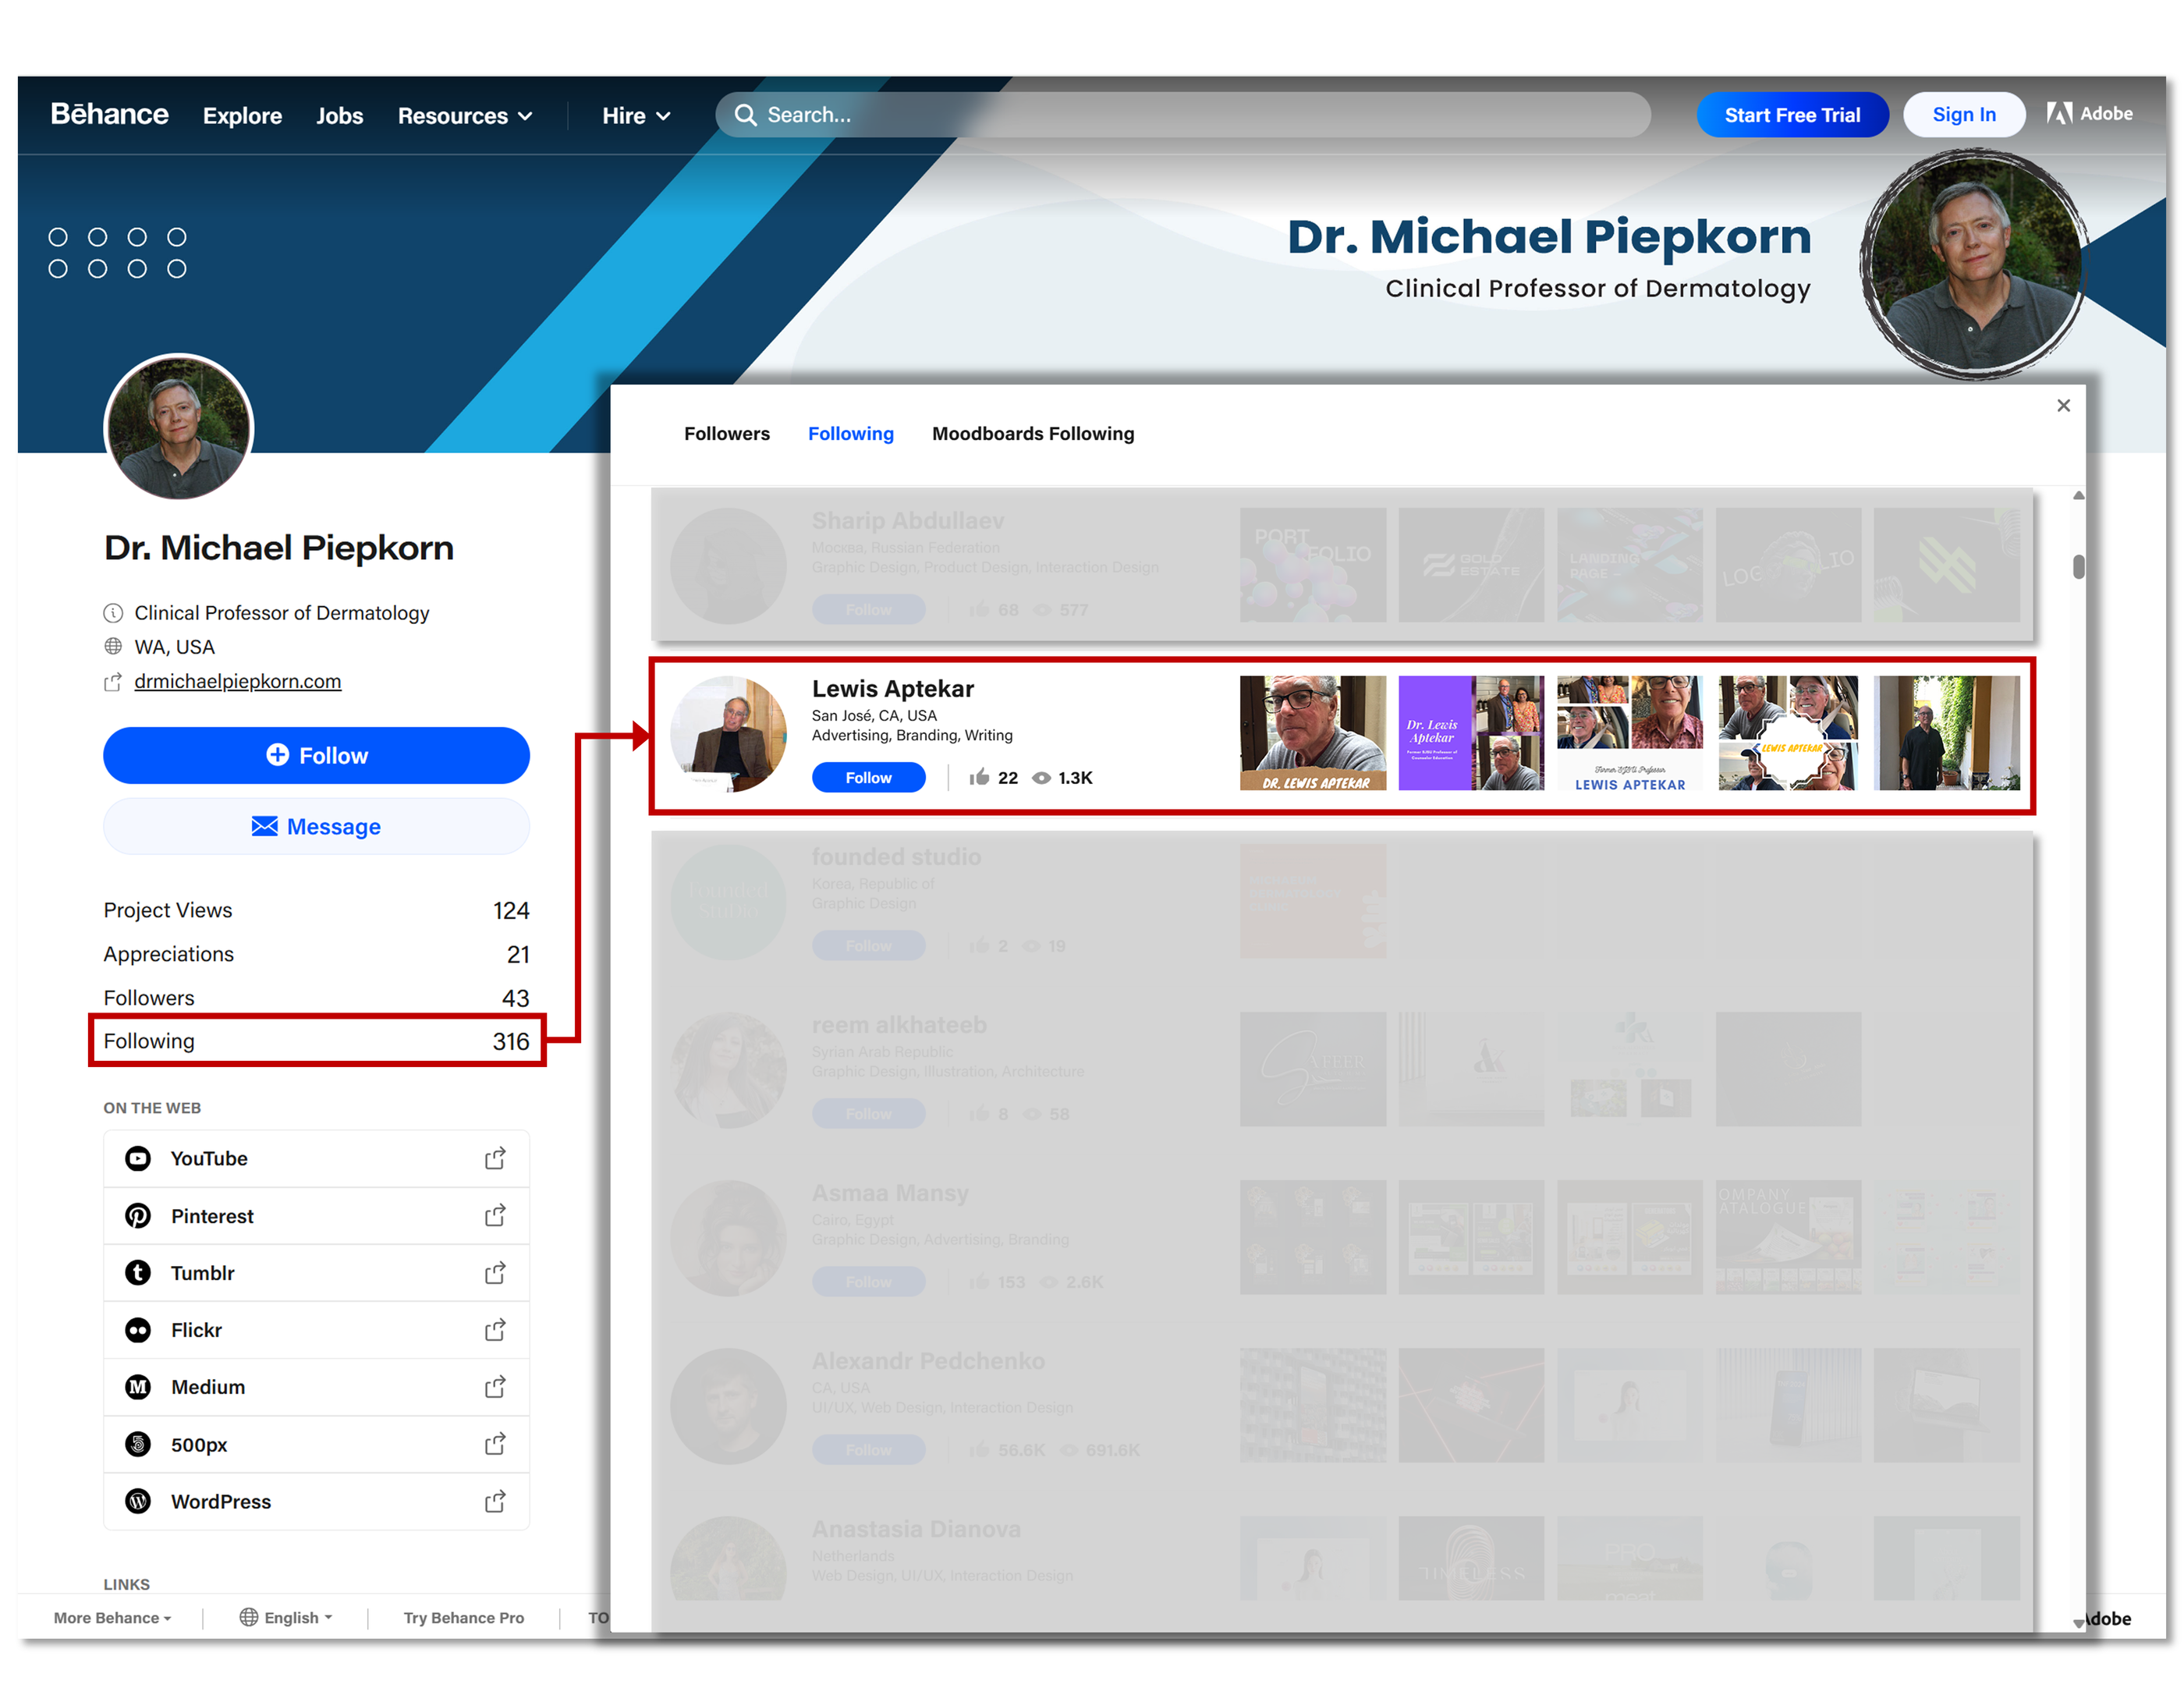Open the Moodboards Following tab
Viewport: 2184px width, 1688px height.
[1033, 433]
